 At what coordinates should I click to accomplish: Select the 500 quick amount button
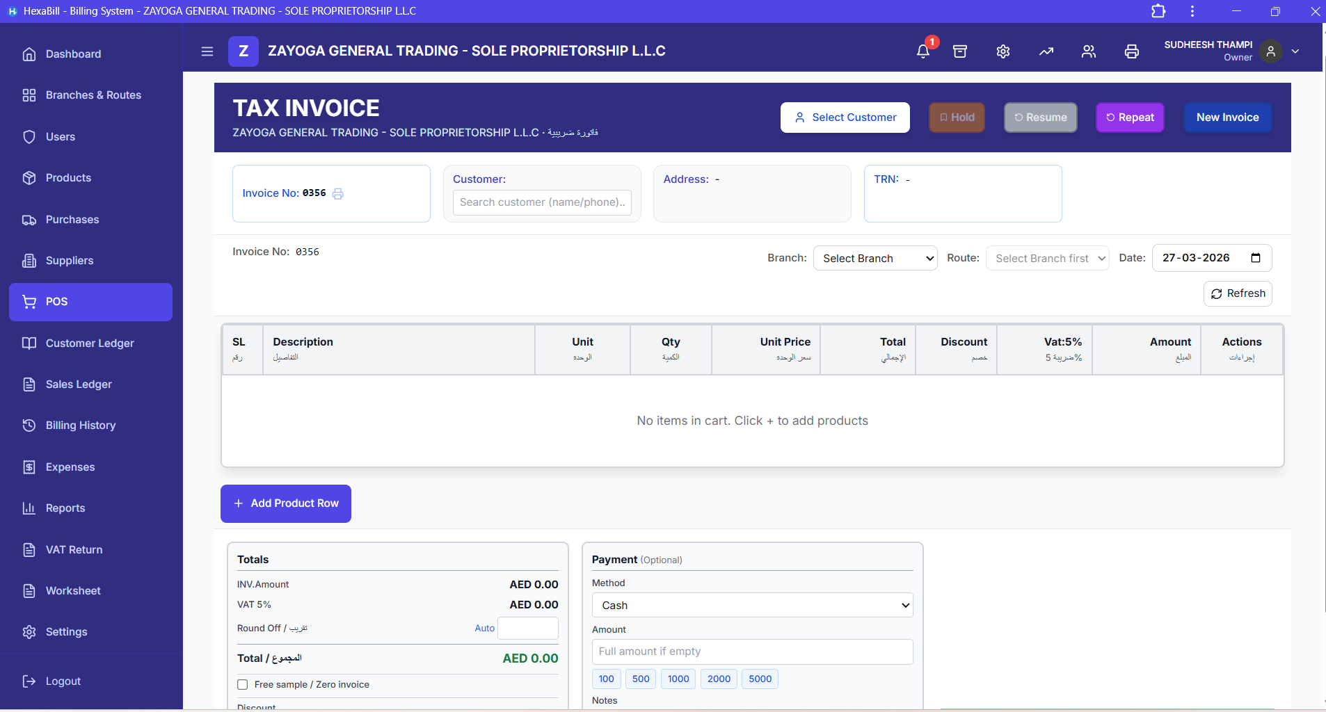[641, 679]
